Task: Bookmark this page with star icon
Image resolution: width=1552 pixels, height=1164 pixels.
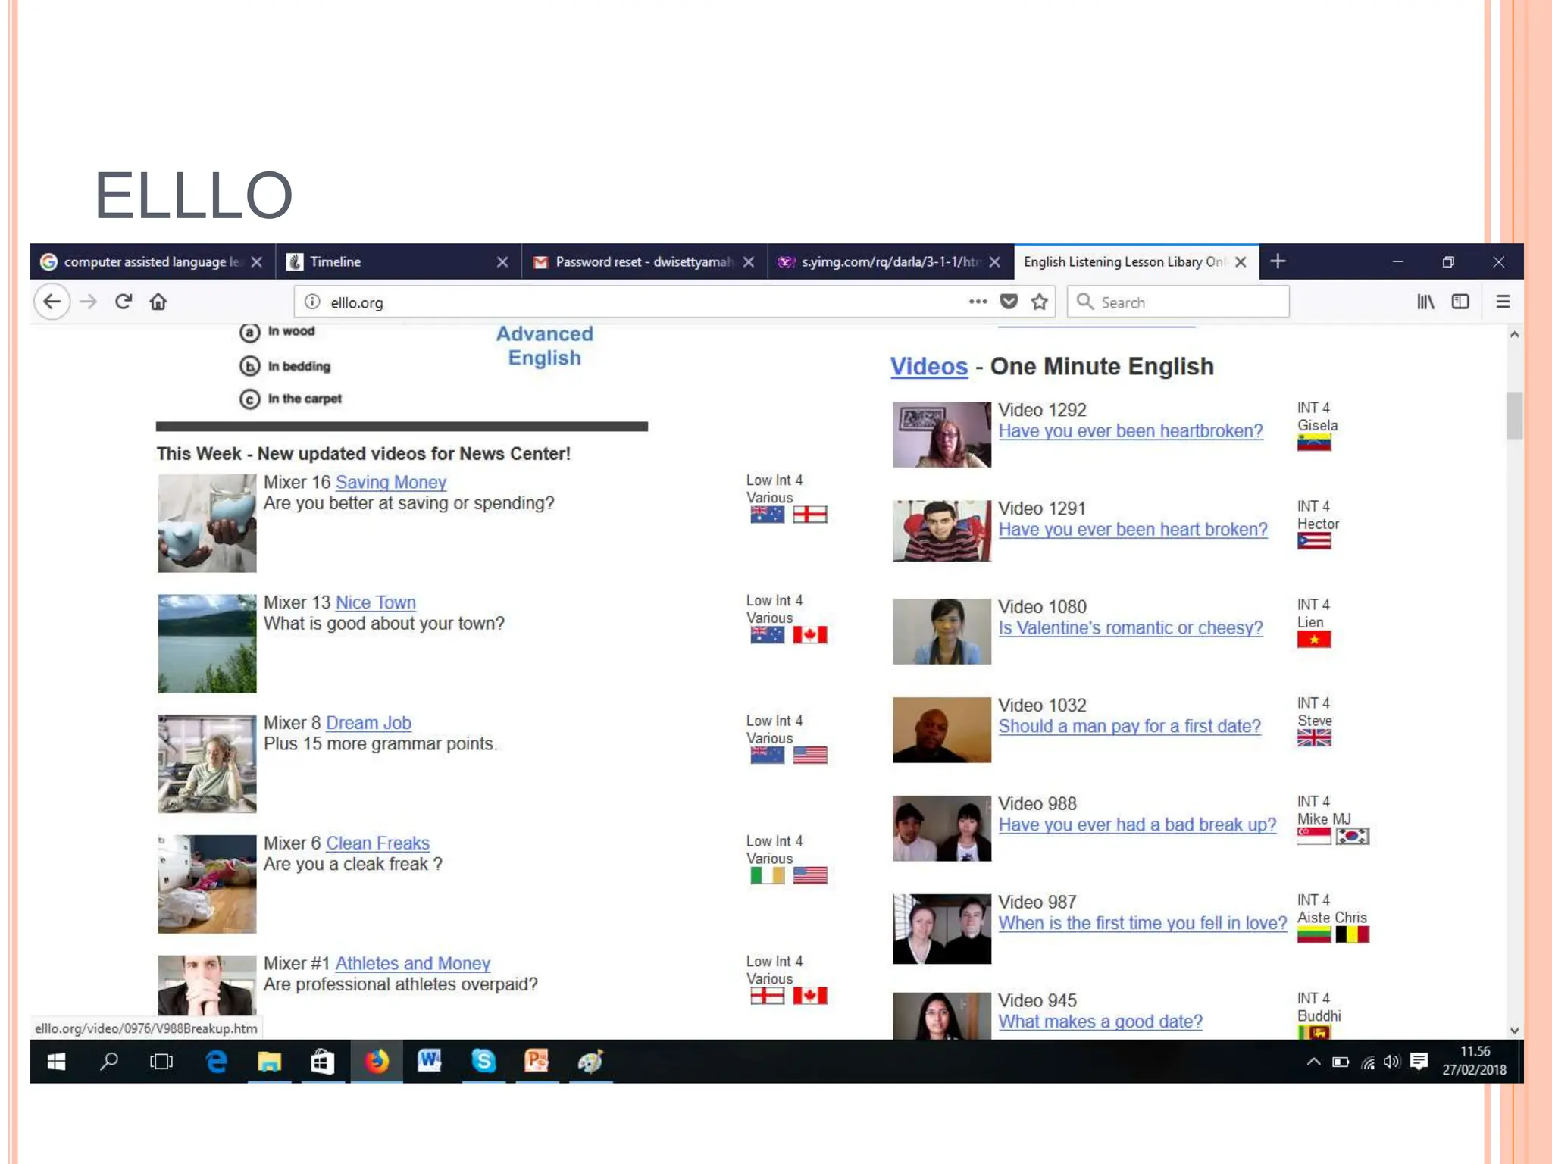Action: 1040,302
